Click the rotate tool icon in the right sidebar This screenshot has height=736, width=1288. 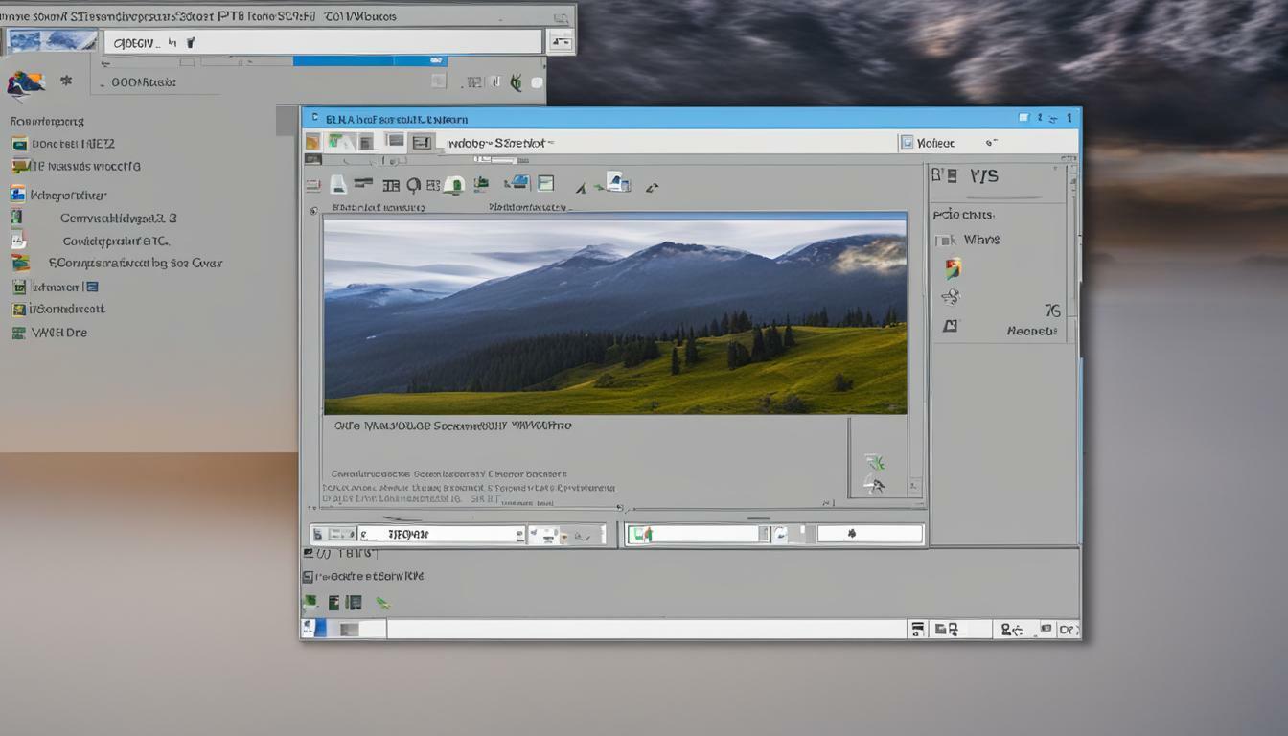coord(950,295)
